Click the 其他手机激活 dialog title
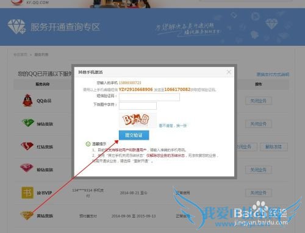The width and height of the screenshot is (305, 233). click(90, 72)
